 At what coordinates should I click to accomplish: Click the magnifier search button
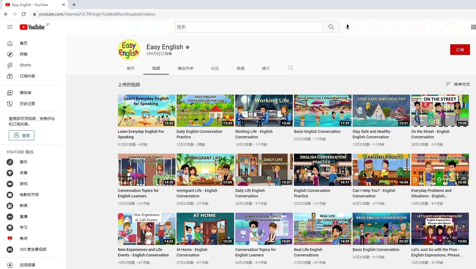pyautogui.click(x=331, y=27)
